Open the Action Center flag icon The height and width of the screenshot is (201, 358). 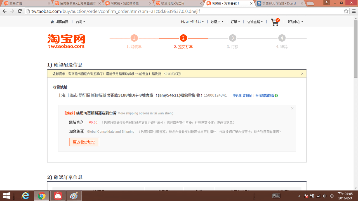(x=306, y=196)
